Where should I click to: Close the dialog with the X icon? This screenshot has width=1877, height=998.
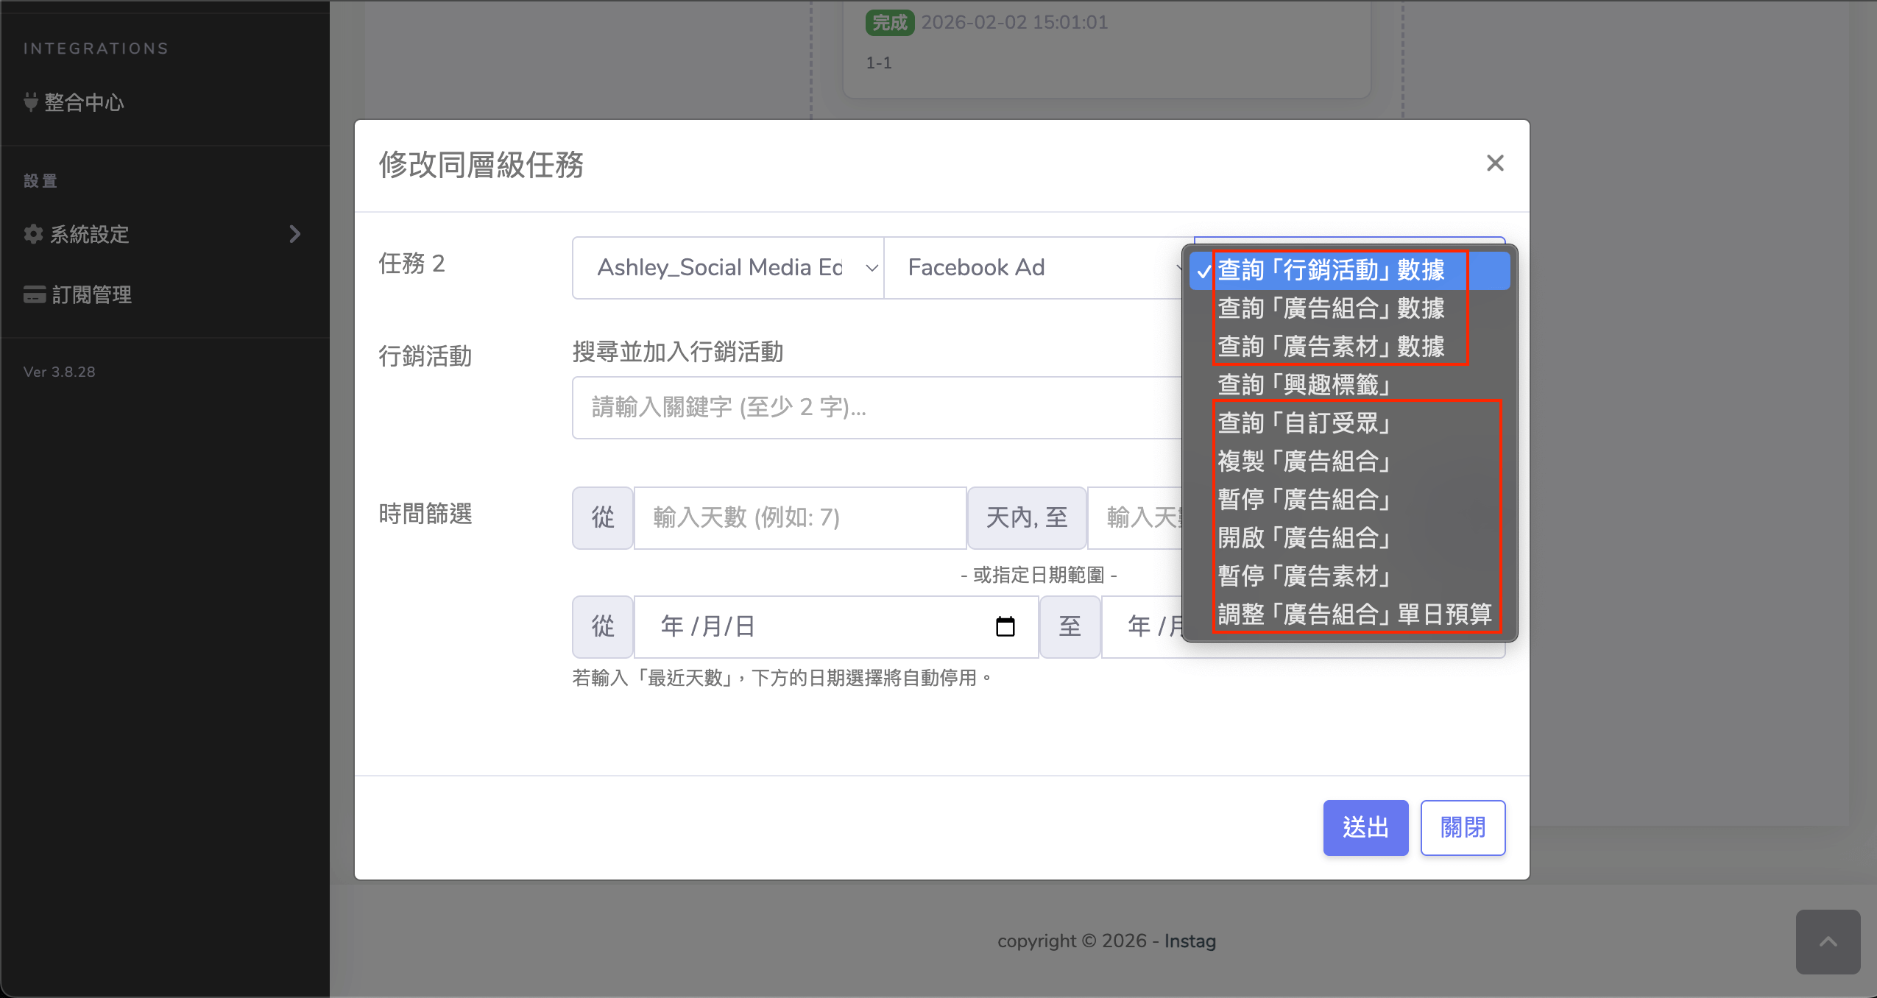1494,163
